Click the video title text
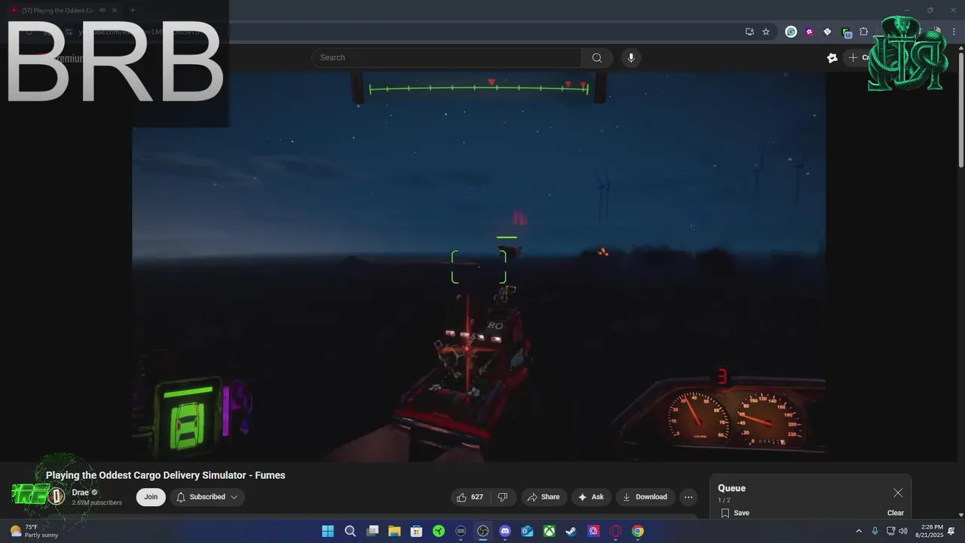This screenshot has height=543, width=965. pyautogui.click(x=166, y=475)
